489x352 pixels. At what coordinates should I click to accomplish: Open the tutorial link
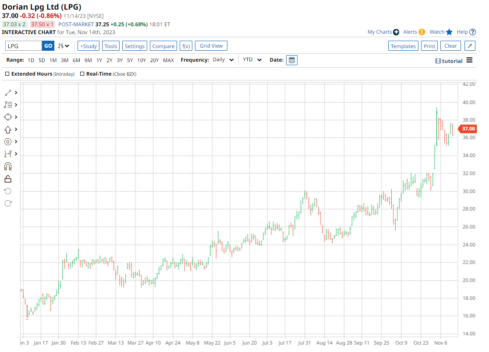(452, 61)
